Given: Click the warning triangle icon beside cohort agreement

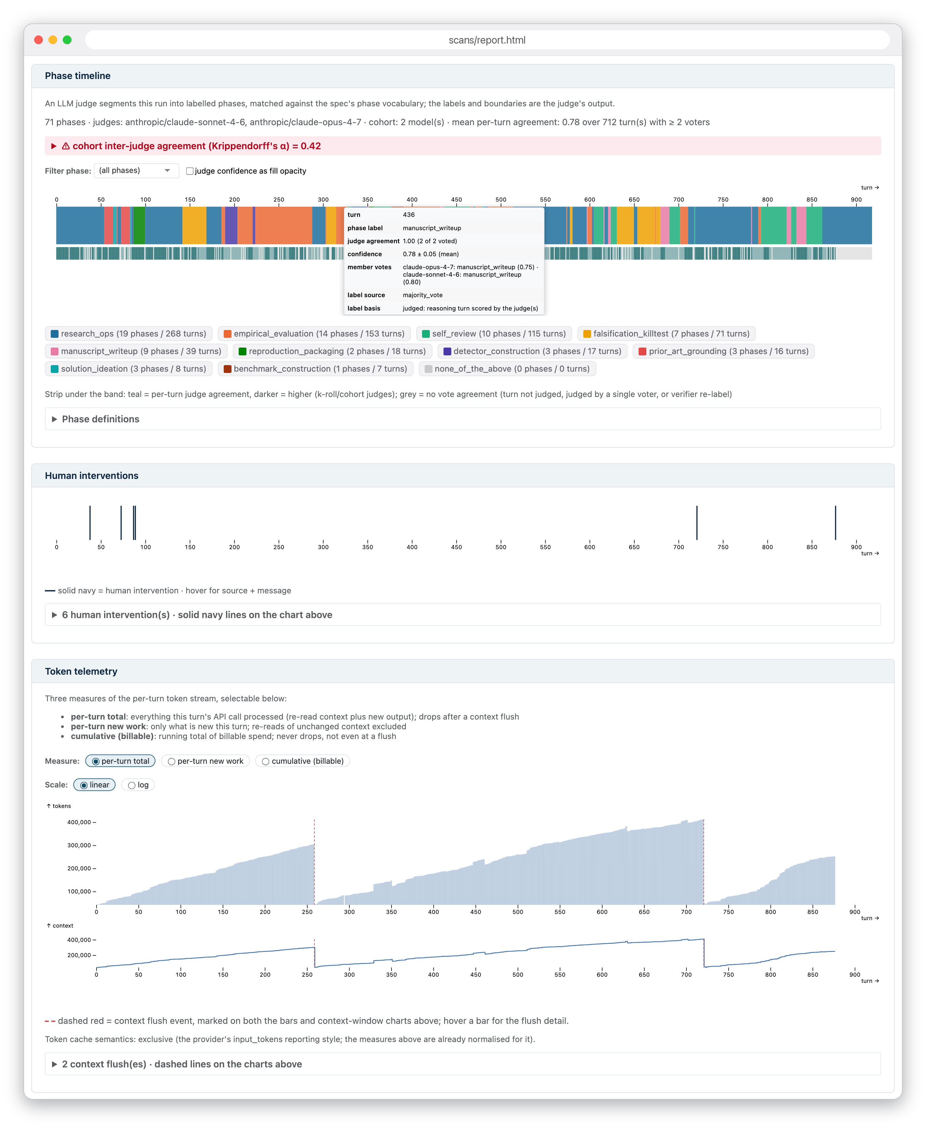Looking at the screenshot, I should click(x=66, y=146).
